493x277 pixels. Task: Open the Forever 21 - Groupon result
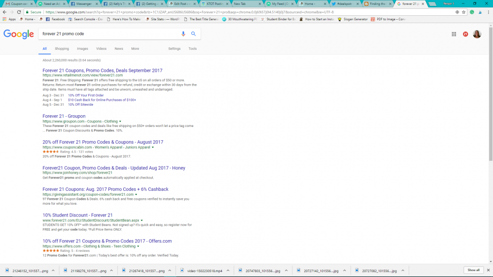[x=64, y=116]
